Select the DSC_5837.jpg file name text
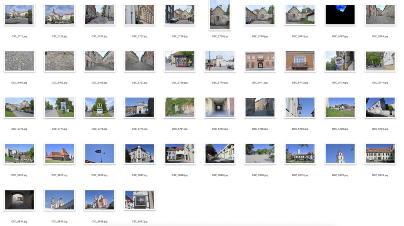 [140, 222]
